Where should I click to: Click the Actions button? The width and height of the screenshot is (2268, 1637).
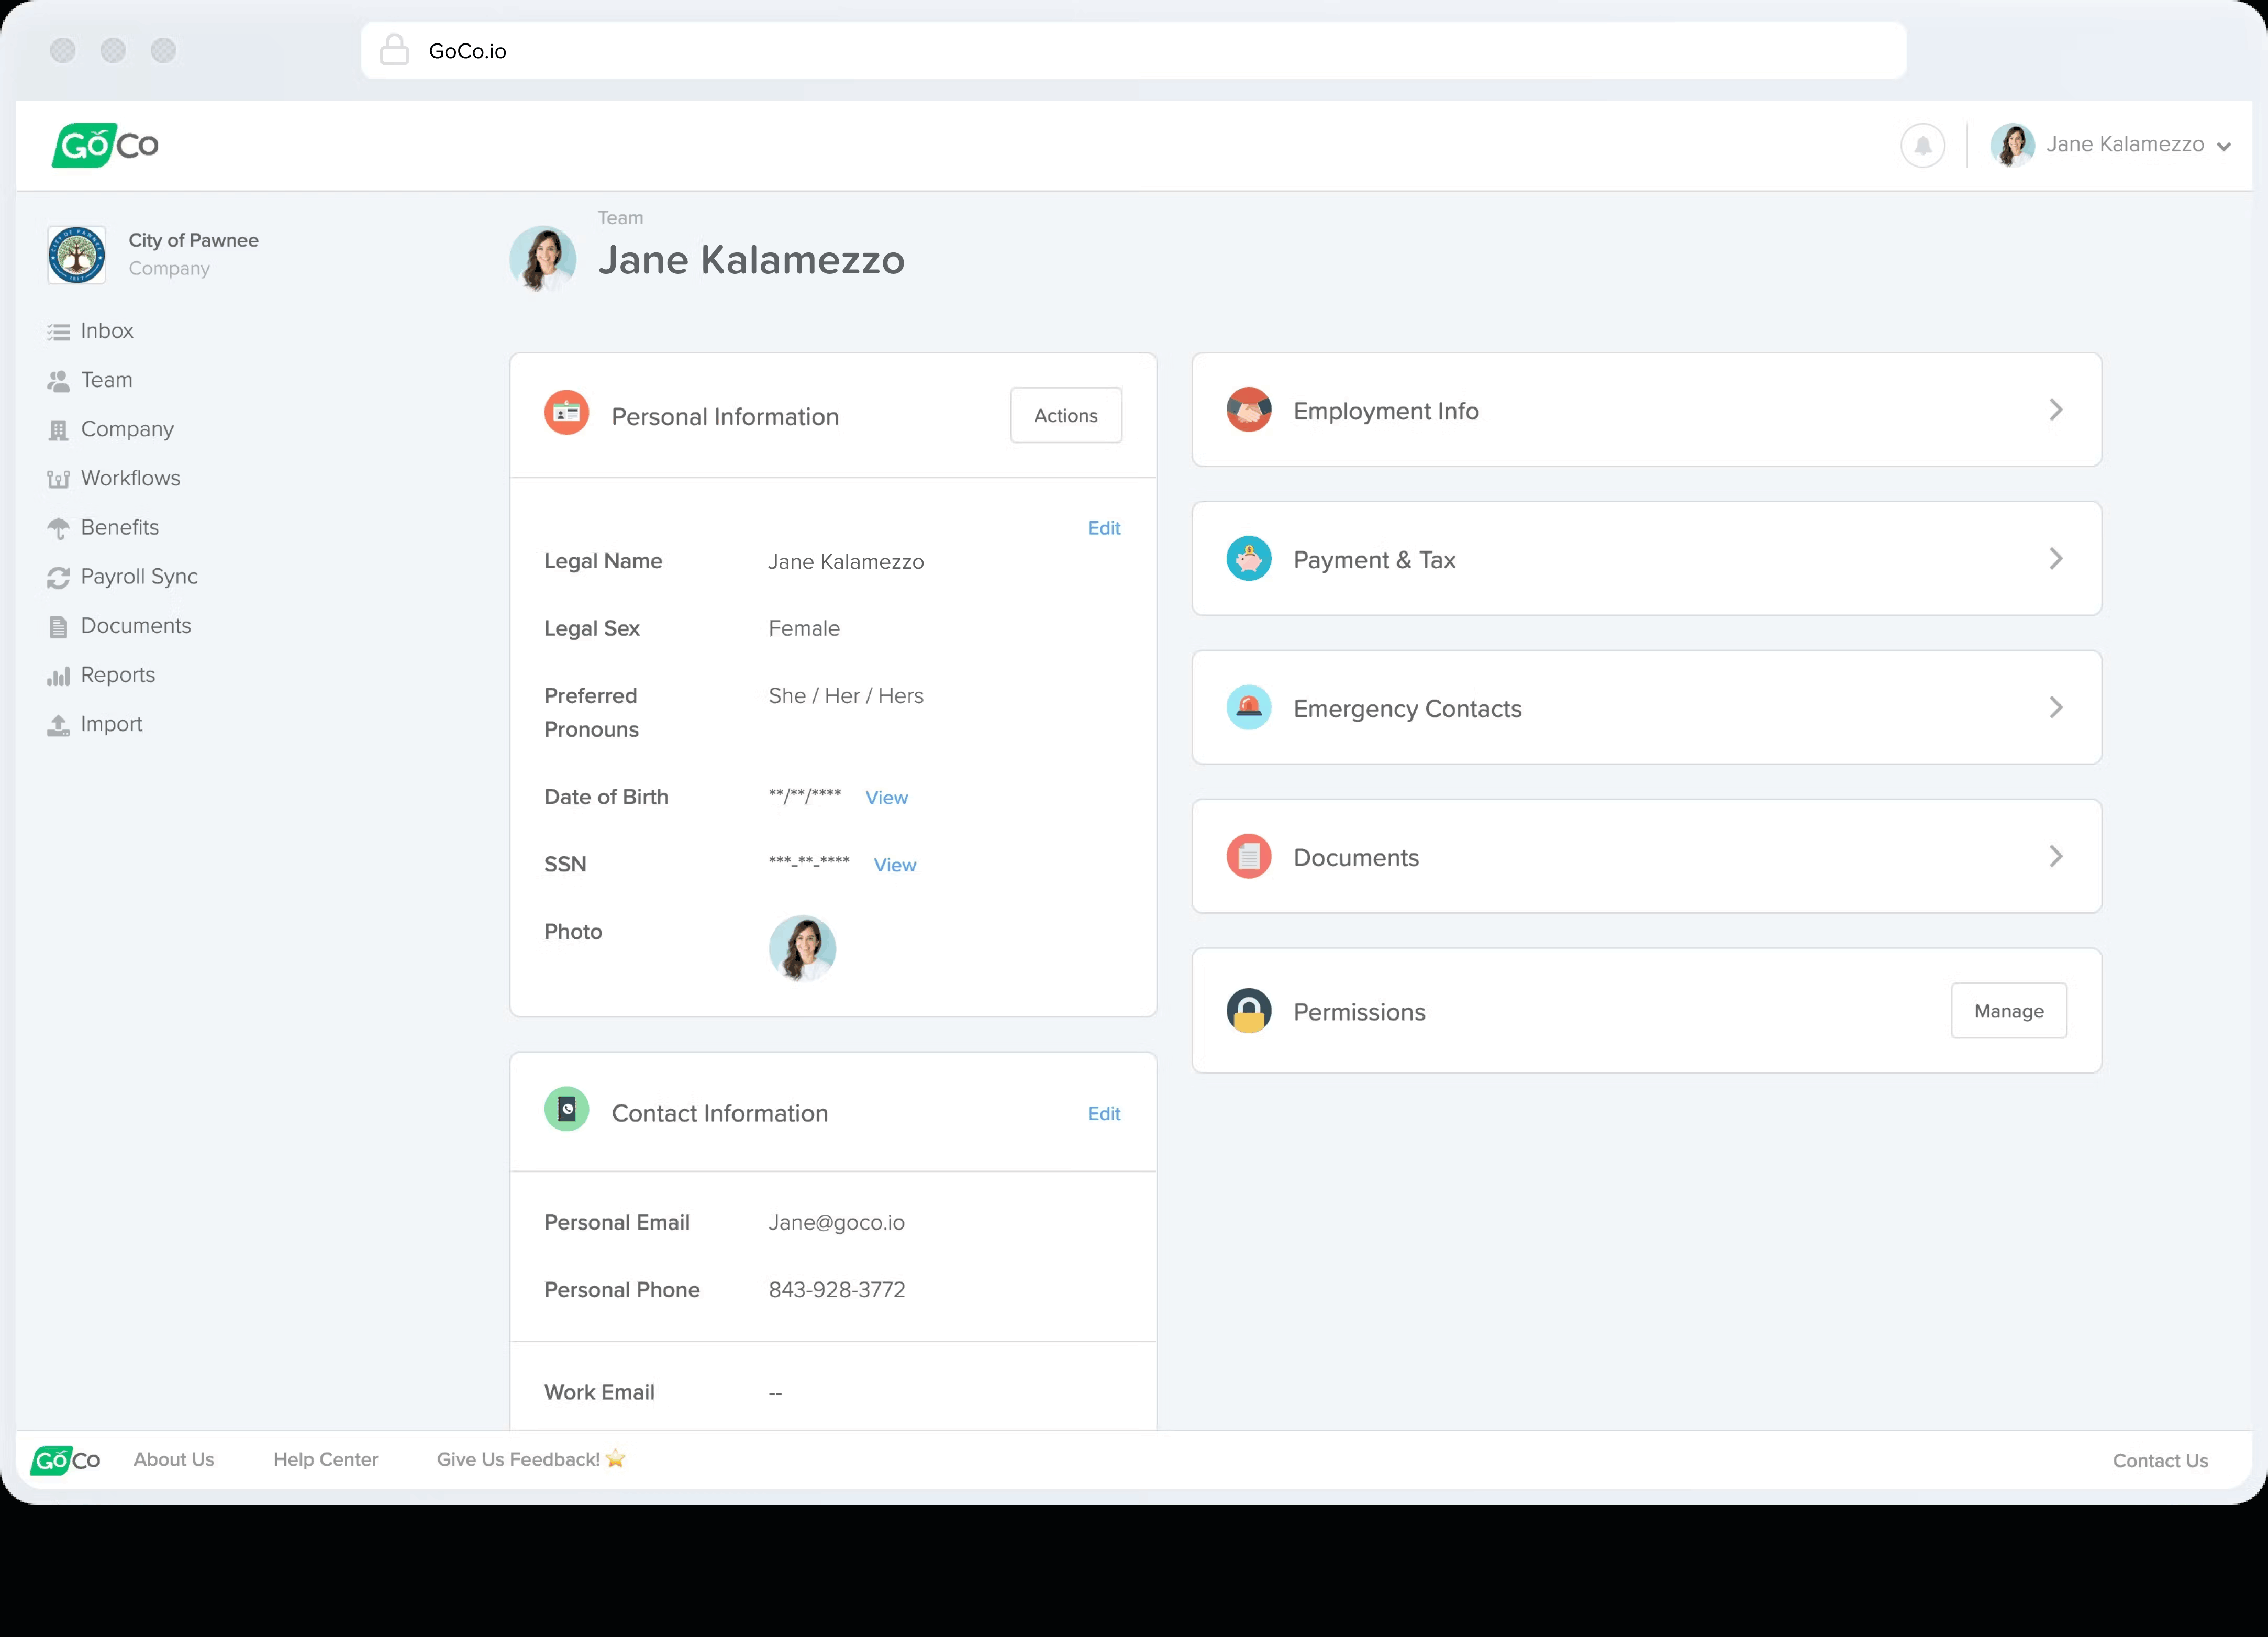[1065, 416]
